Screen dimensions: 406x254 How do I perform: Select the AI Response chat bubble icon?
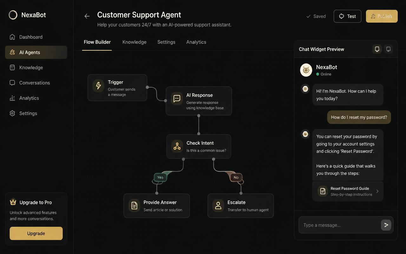point(177,99)
